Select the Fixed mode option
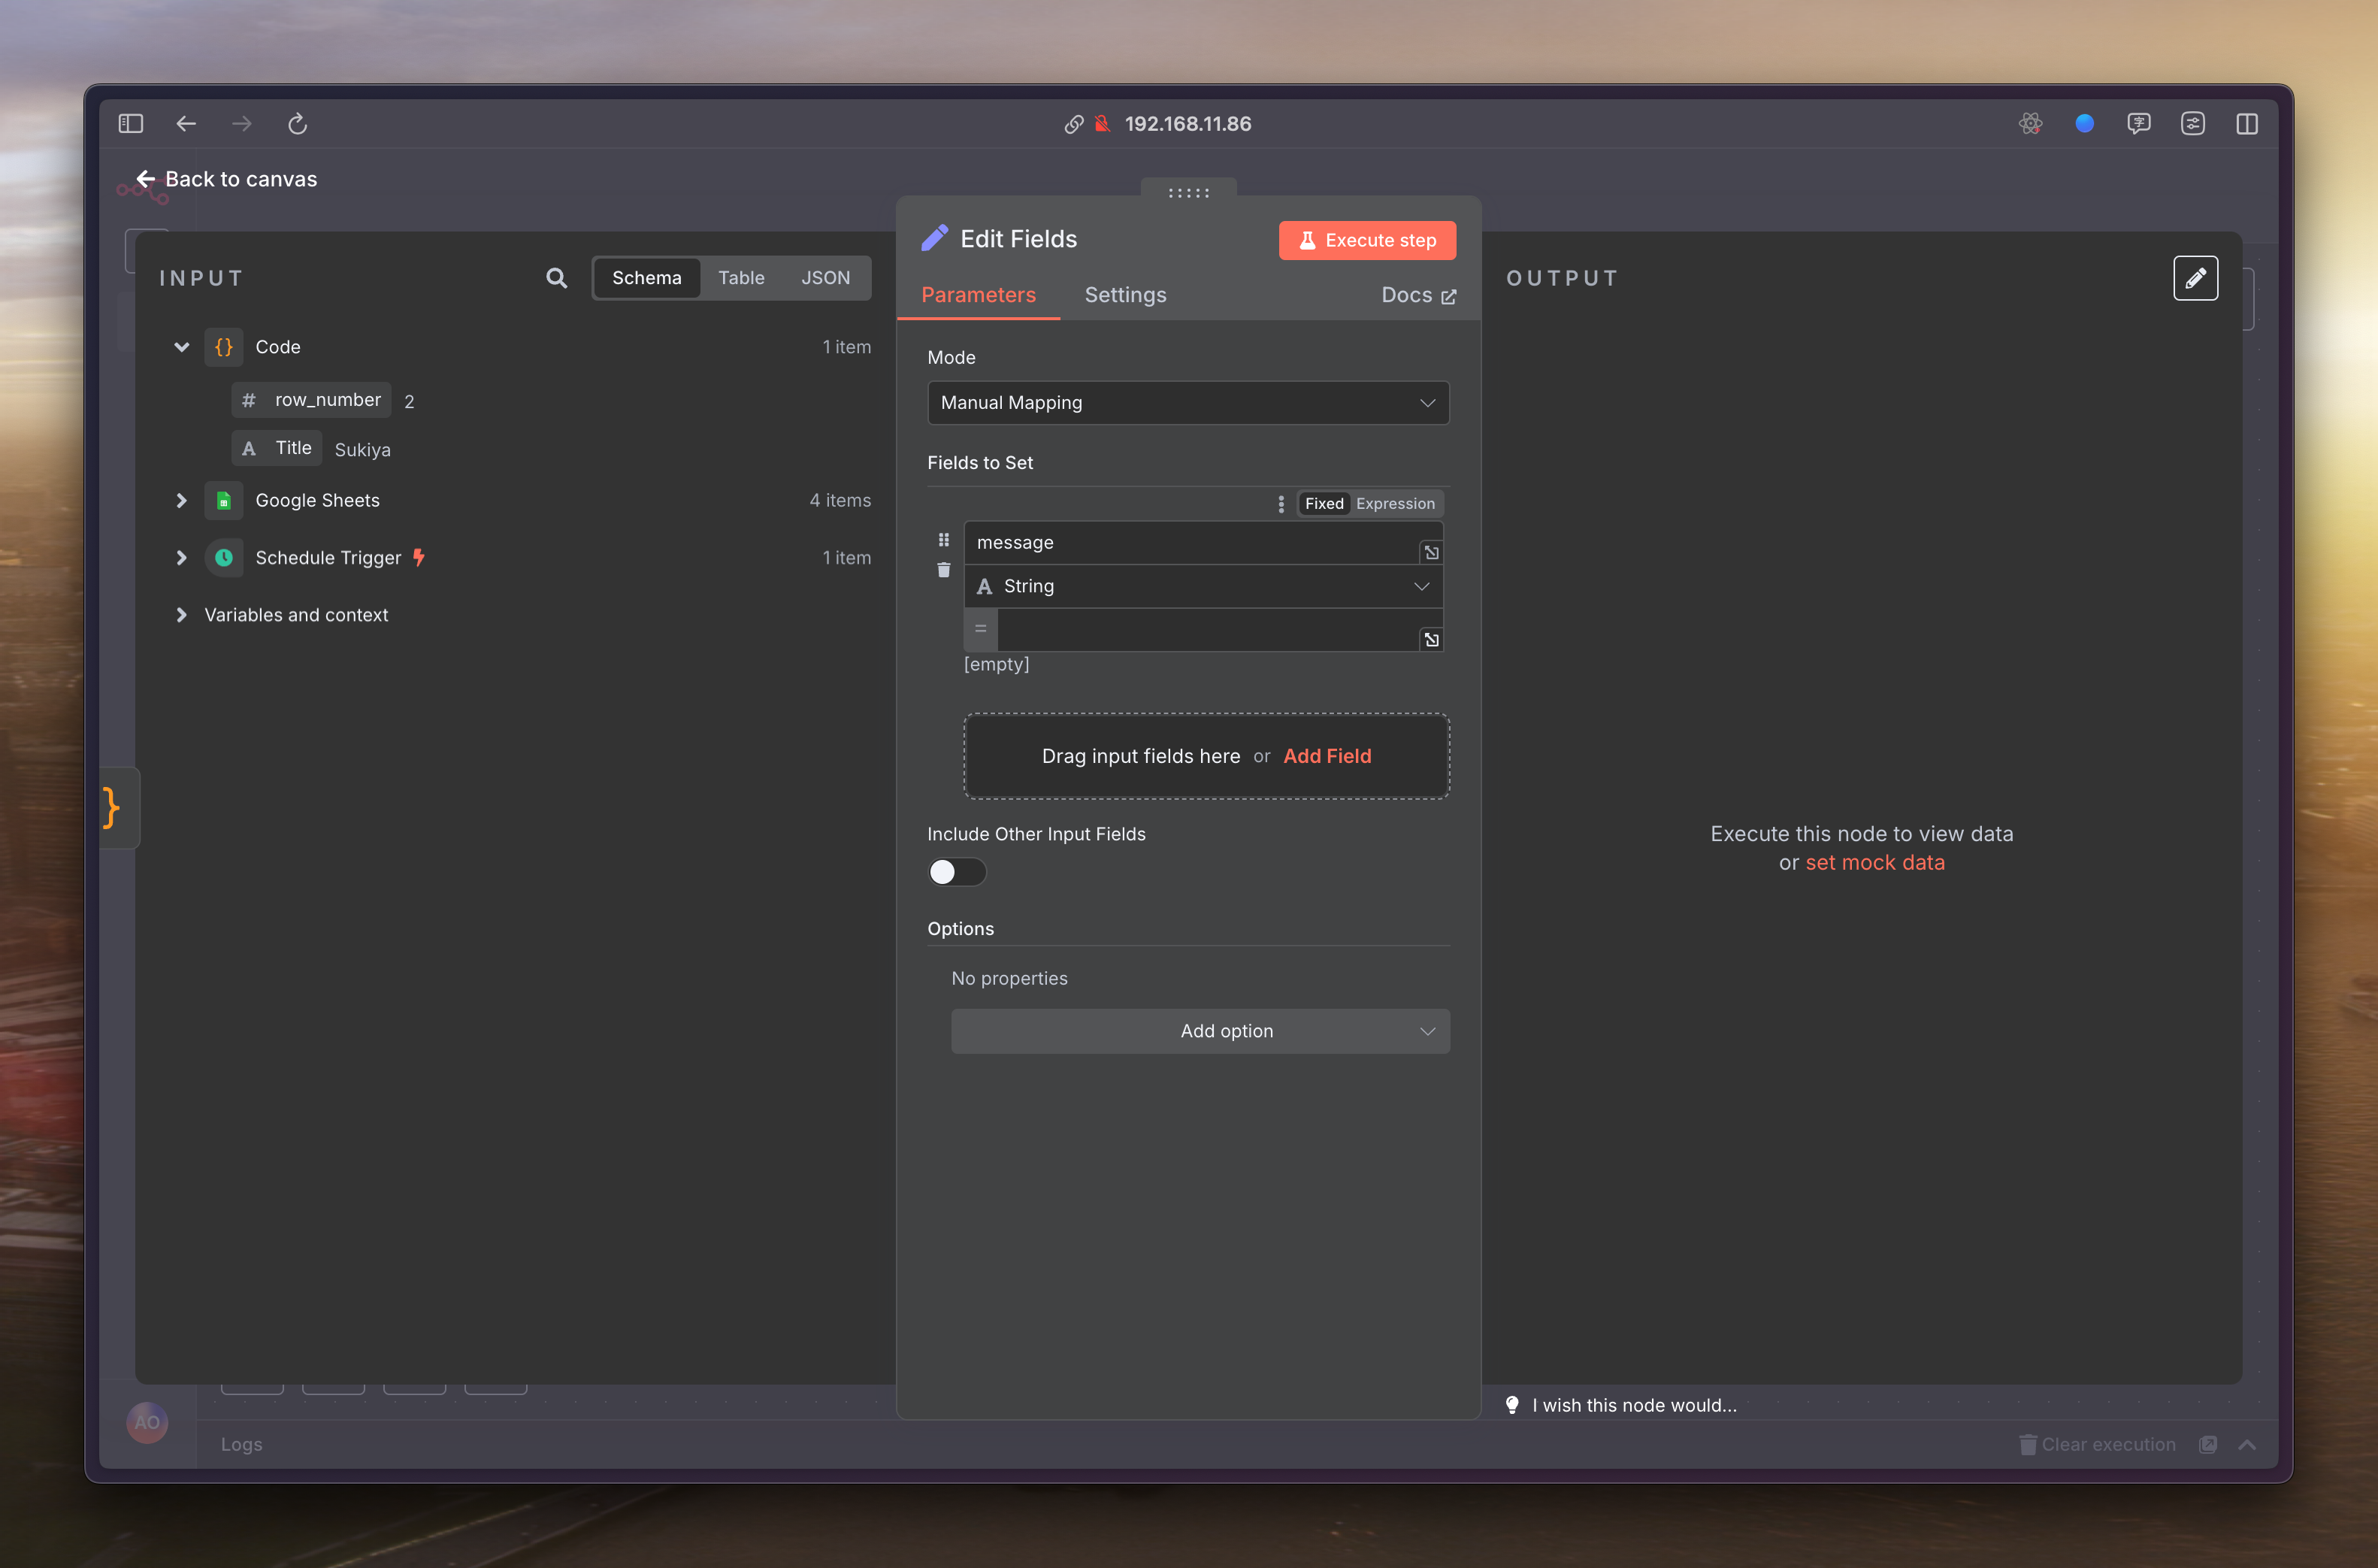Screen dimensions: 2378x1568 [x=1324, y=504]
